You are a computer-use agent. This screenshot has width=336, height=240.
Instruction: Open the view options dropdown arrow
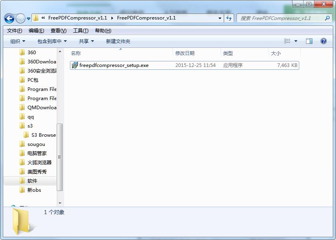pos(296,41)
